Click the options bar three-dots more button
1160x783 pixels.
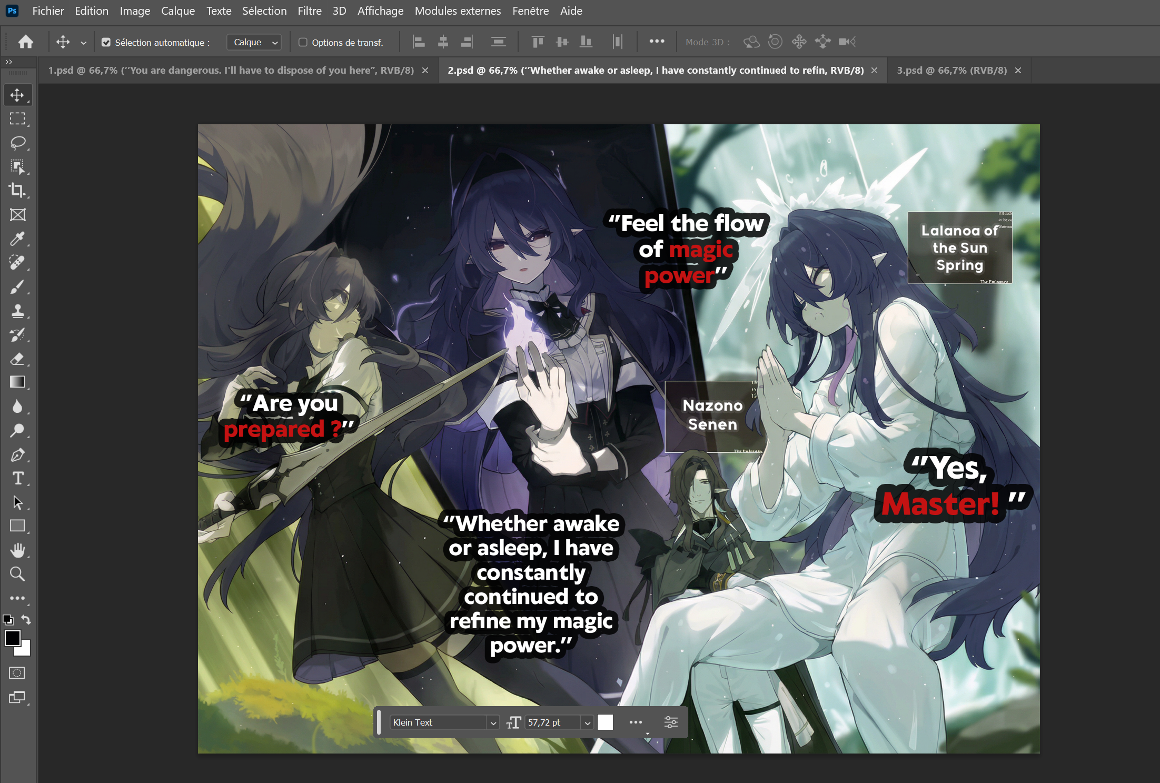pyautogui.click(x=657, y=42)
